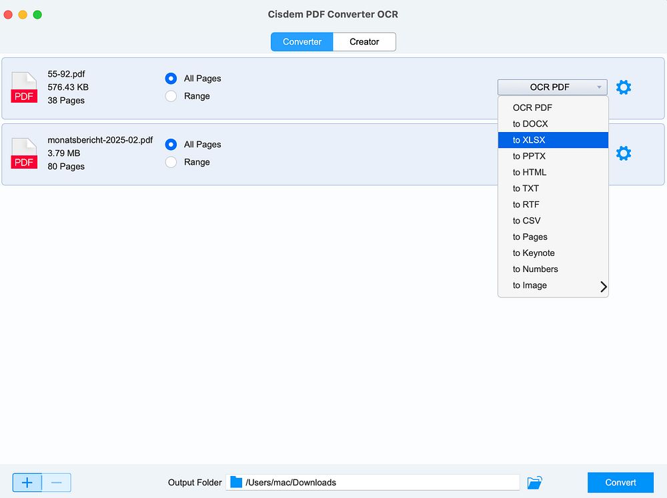Switch to the Converter tab
The height and width of the screenshot is (498, 667).
click(x=302, y=42)
